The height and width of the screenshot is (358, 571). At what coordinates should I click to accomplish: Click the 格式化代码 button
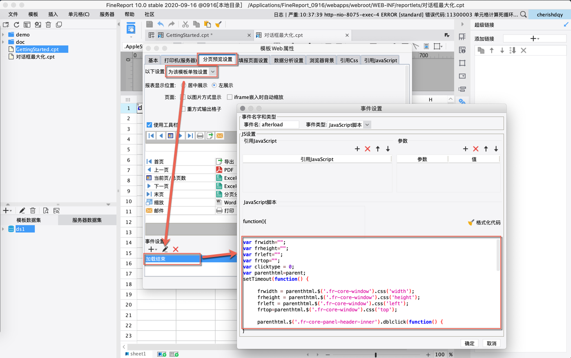pos(484,223)
